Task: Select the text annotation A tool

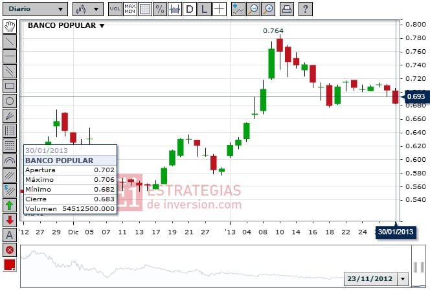Action: coord(10,235)
